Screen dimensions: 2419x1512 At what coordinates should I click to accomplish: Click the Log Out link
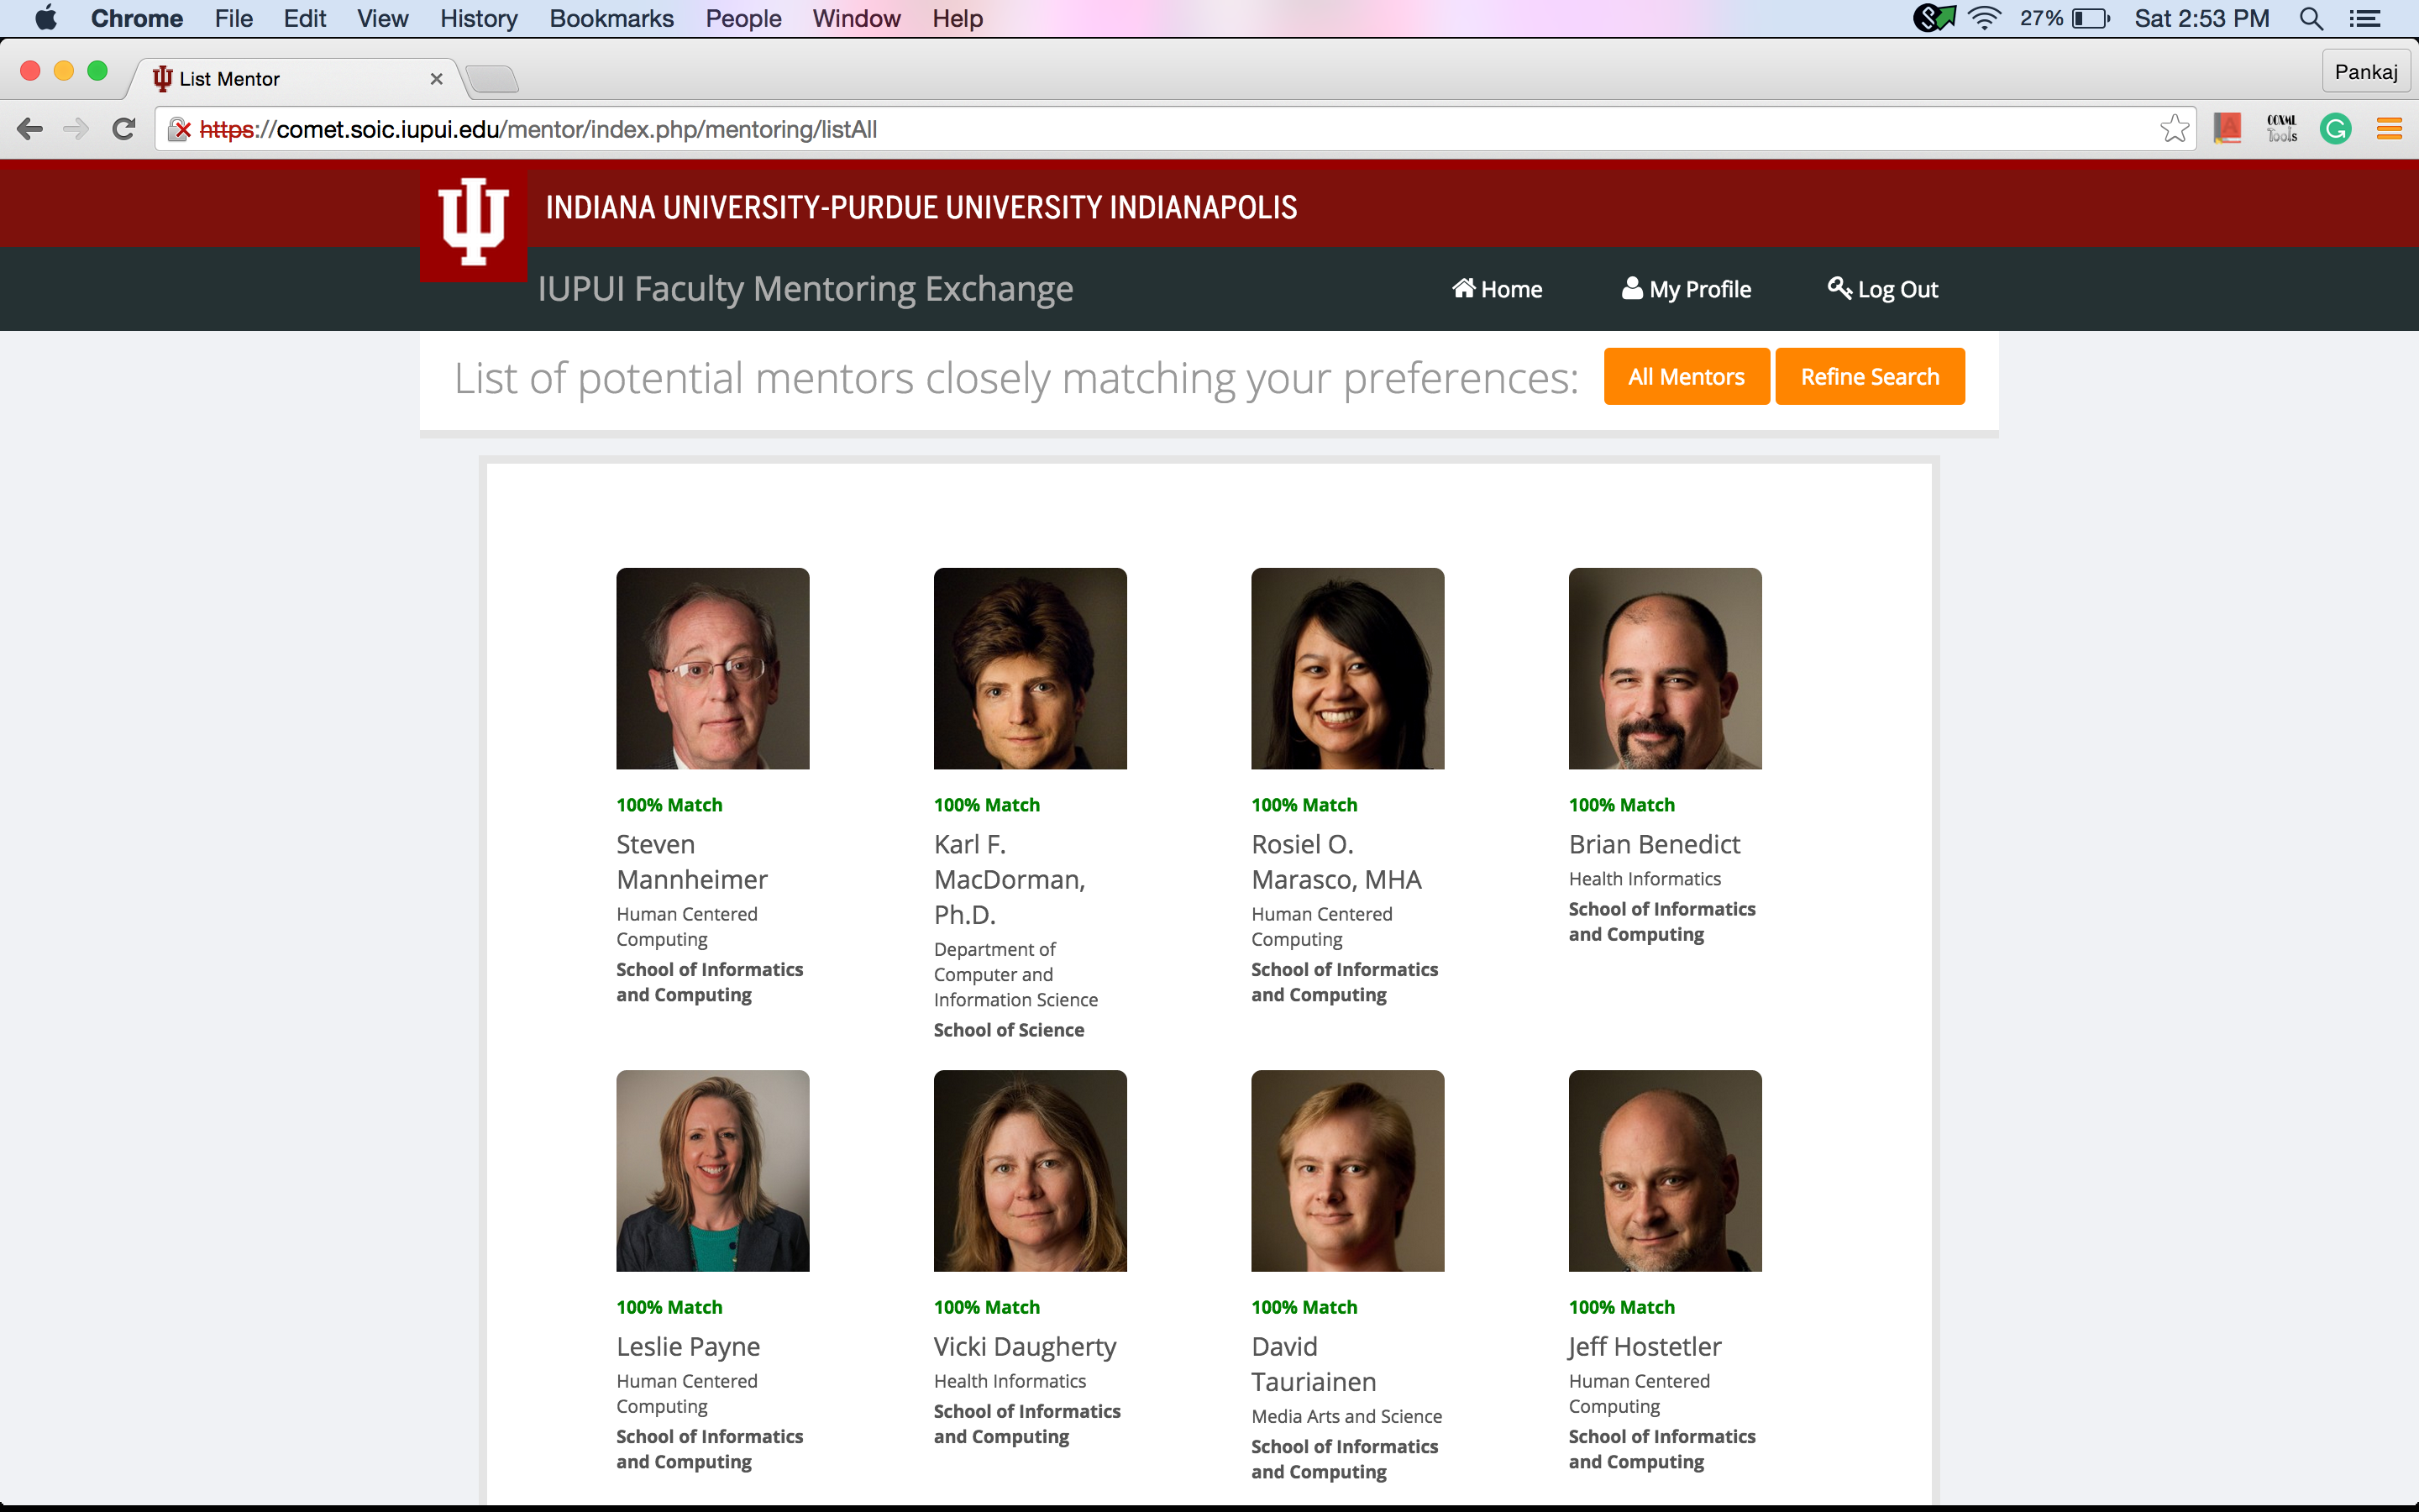(1883, 289)
